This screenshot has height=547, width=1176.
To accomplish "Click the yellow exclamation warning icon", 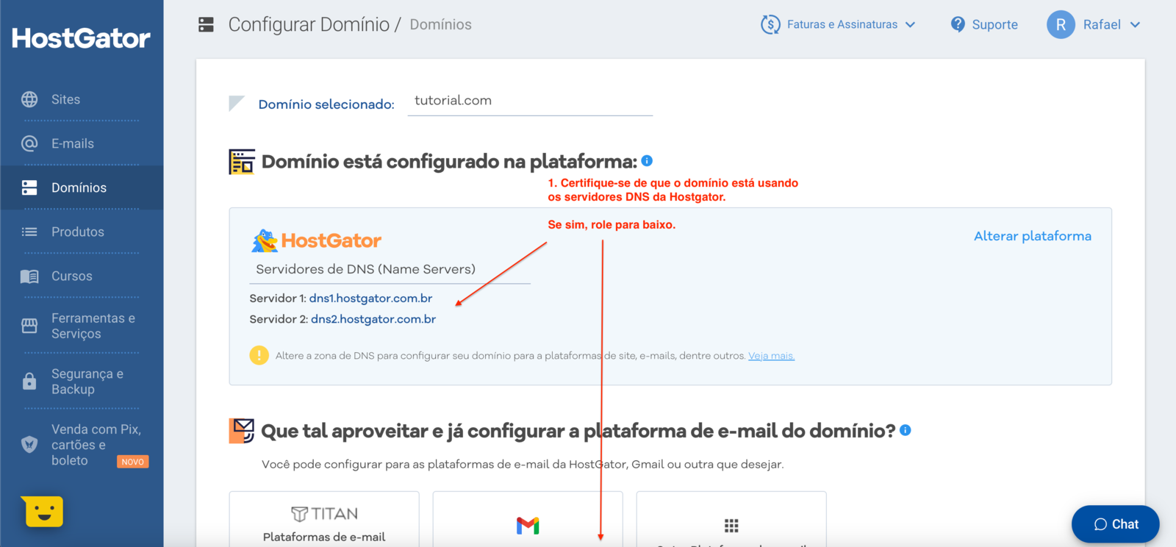I will pos(259,355).
